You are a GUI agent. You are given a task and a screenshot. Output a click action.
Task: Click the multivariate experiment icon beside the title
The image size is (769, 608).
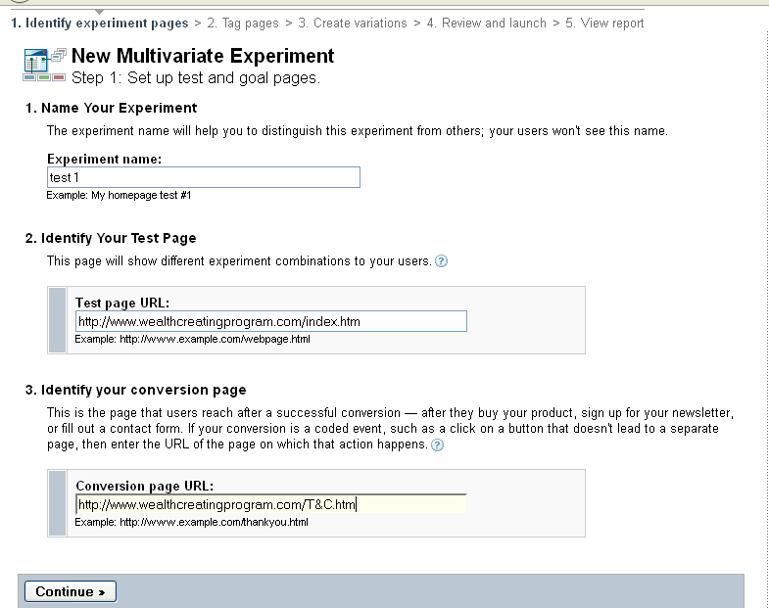pos(43,65)
